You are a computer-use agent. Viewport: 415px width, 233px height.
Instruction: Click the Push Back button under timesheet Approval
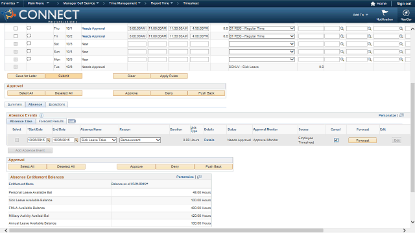206,93
